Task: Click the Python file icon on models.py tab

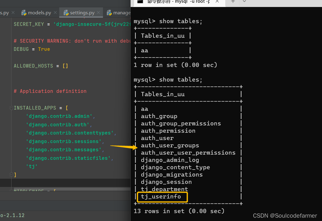Action: point(24,13)
